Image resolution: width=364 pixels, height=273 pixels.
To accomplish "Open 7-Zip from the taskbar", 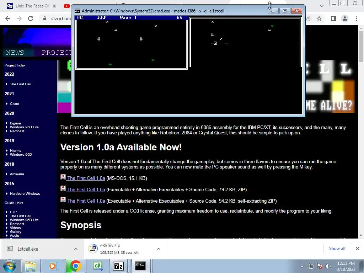I will click(x=118, y=266).
